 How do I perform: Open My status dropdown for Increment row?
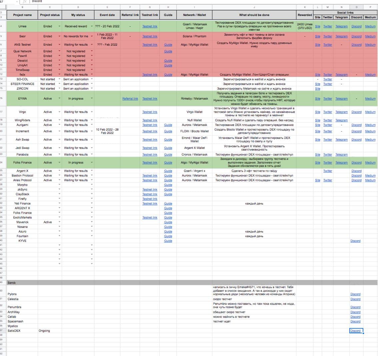[92, 131]
